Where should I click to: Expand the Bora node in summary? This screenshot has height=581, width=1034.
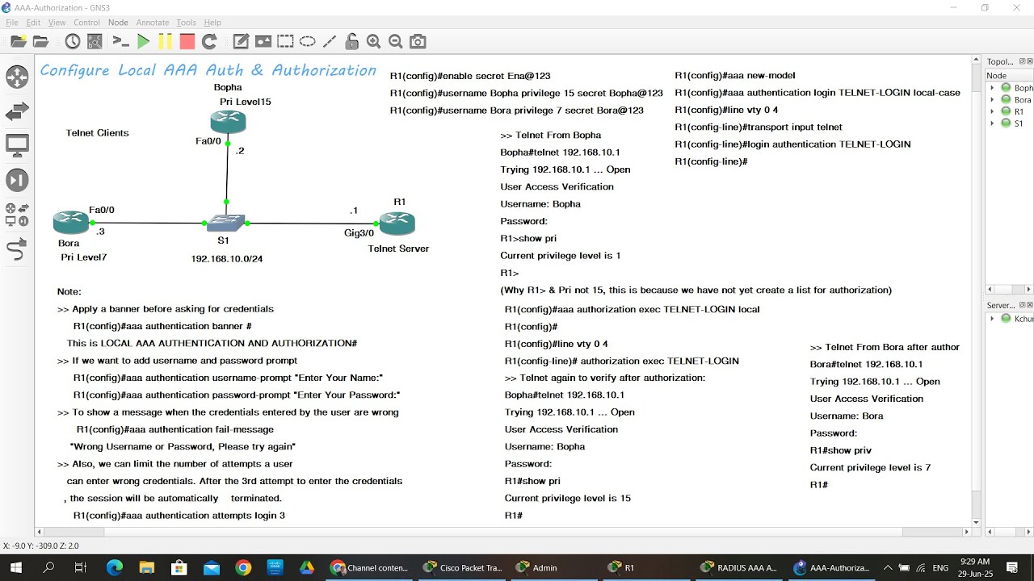tap(992, 100)
